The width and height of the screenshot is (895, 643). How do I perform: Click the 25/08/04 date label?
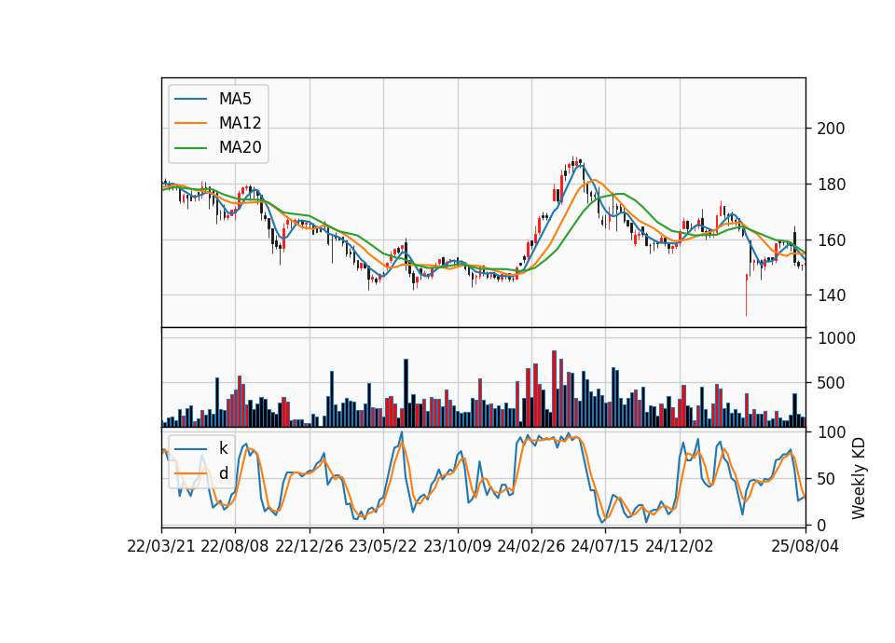point(805,546)
